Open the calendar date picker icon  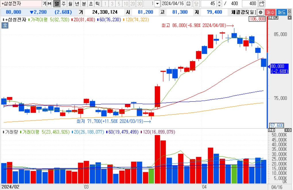pyautogui.click(x=189, y=3)
